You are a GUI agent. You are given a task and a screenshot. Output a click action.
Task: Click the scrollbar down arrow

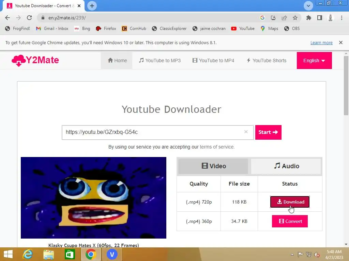pos(346,245)
